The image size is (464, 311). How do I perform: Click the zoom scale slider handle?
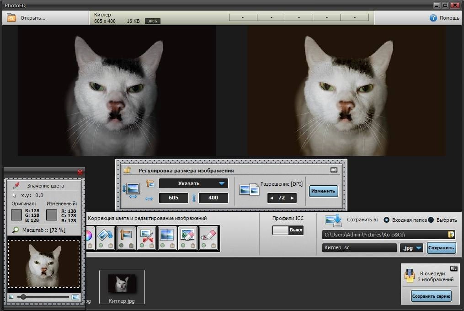[x=23, y=297]
